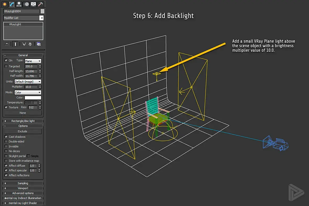Toggle Affect diffuse checkbox
This screenshot has width=309, height=206.
pos(6,166)
